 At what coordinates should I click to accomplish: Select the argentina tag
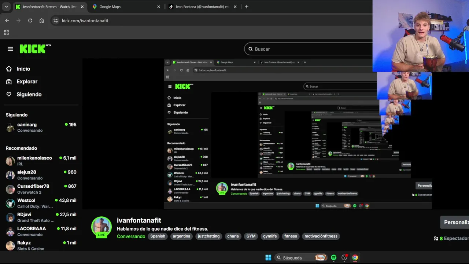(x=181, y=236)
